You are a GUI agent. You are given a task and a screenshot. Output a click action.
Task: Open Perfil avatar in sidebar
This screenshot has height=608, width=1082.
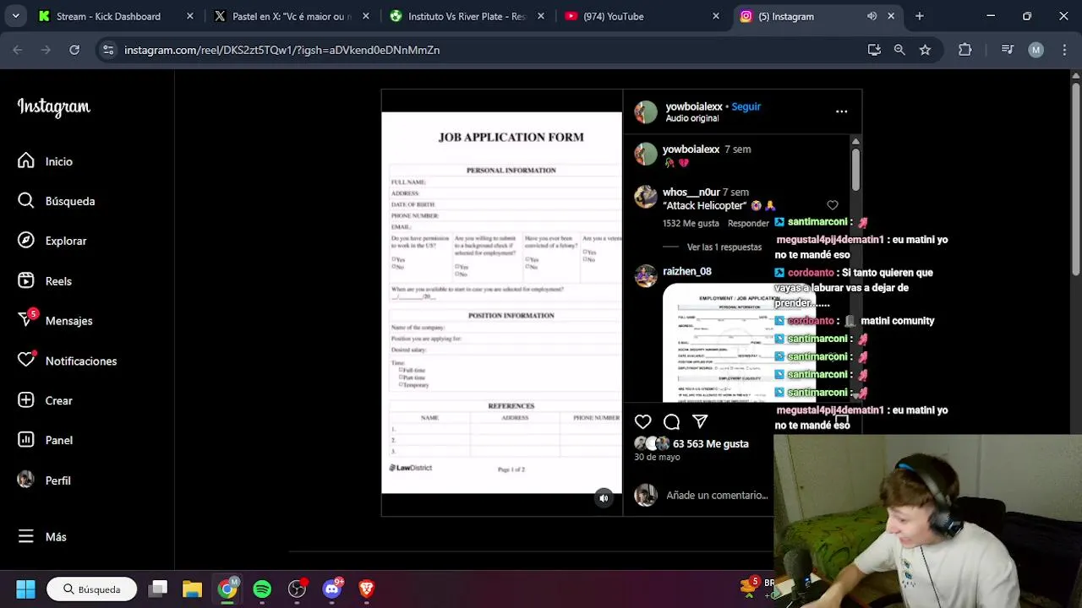26,480
